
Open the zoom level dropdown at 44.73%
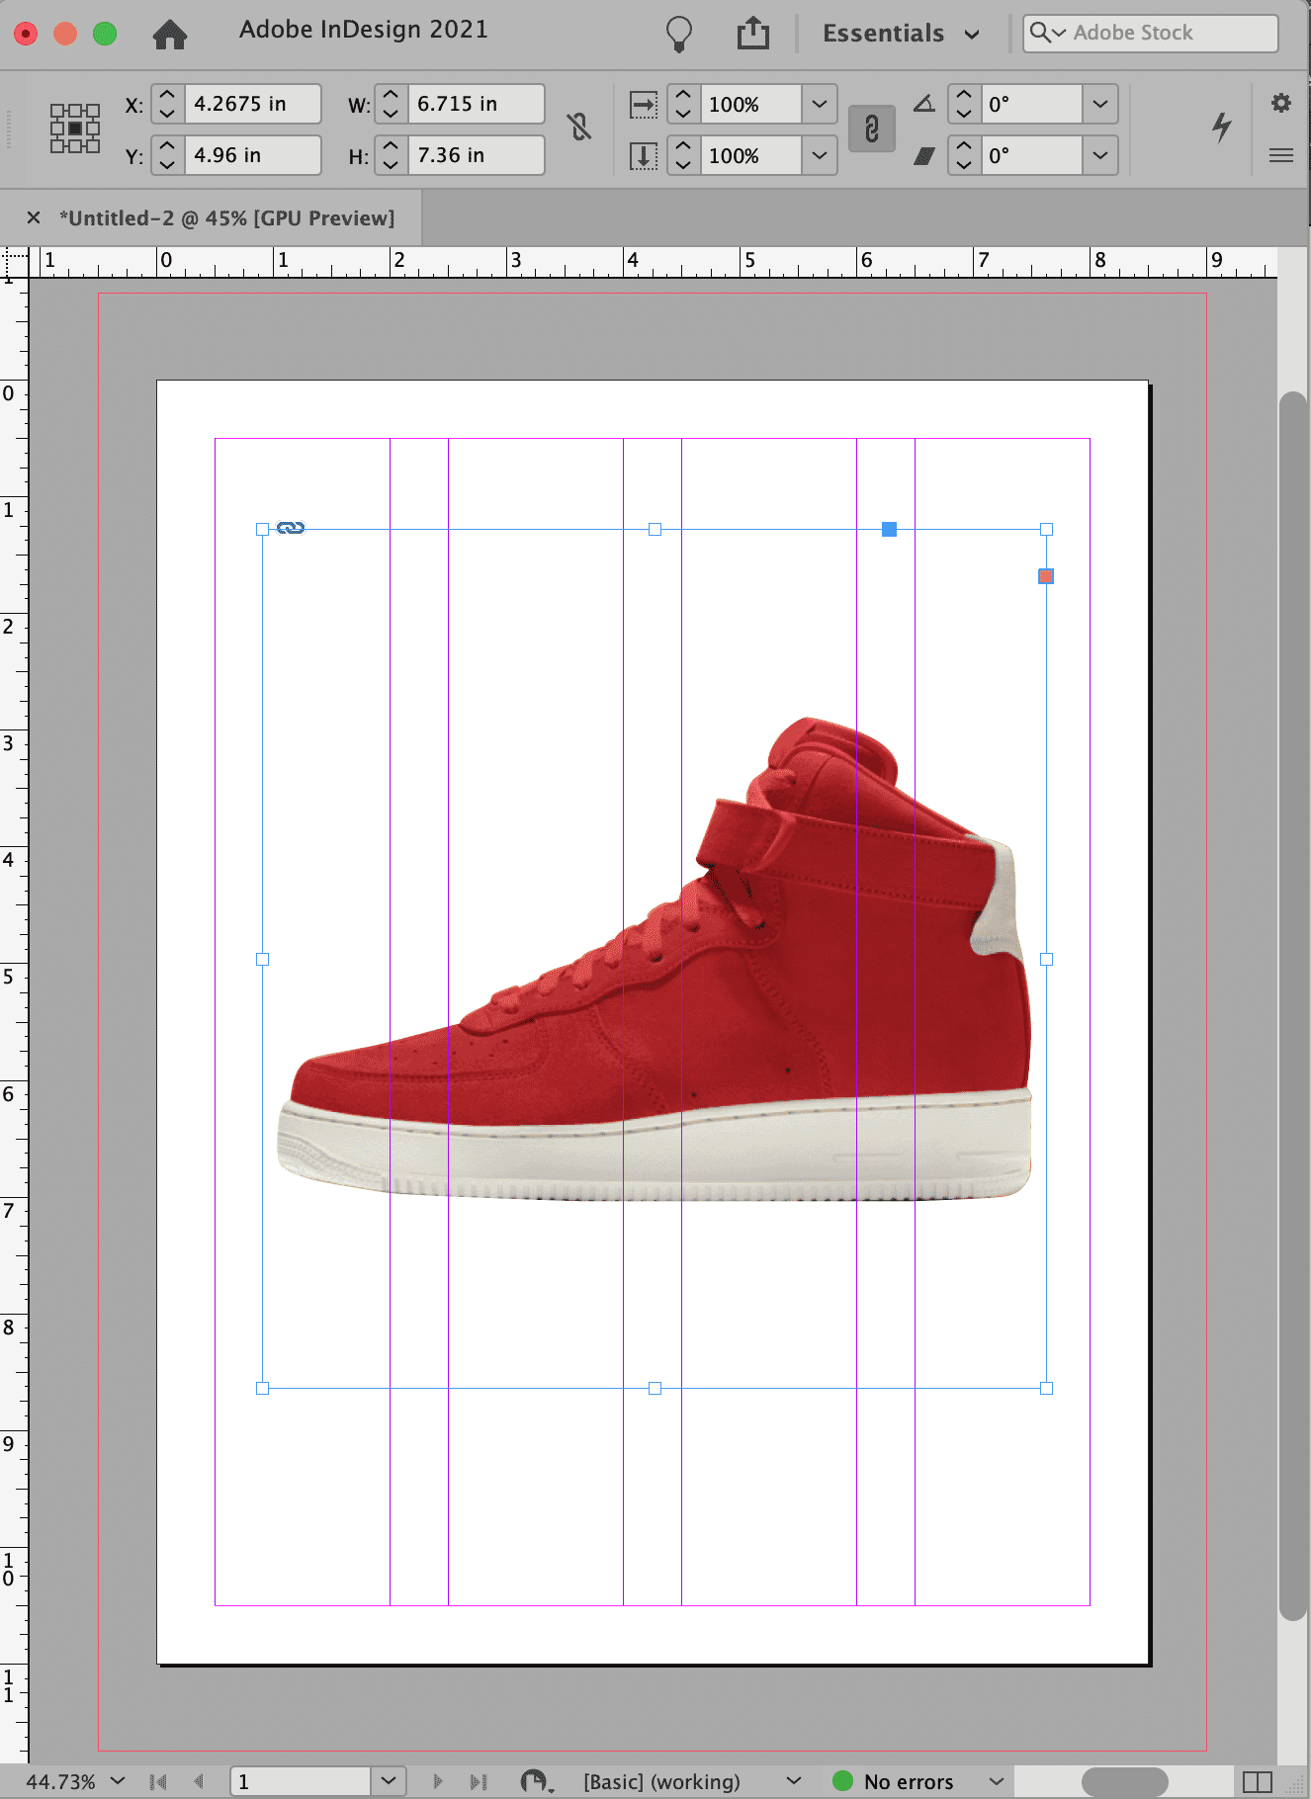coord(118,1781)
